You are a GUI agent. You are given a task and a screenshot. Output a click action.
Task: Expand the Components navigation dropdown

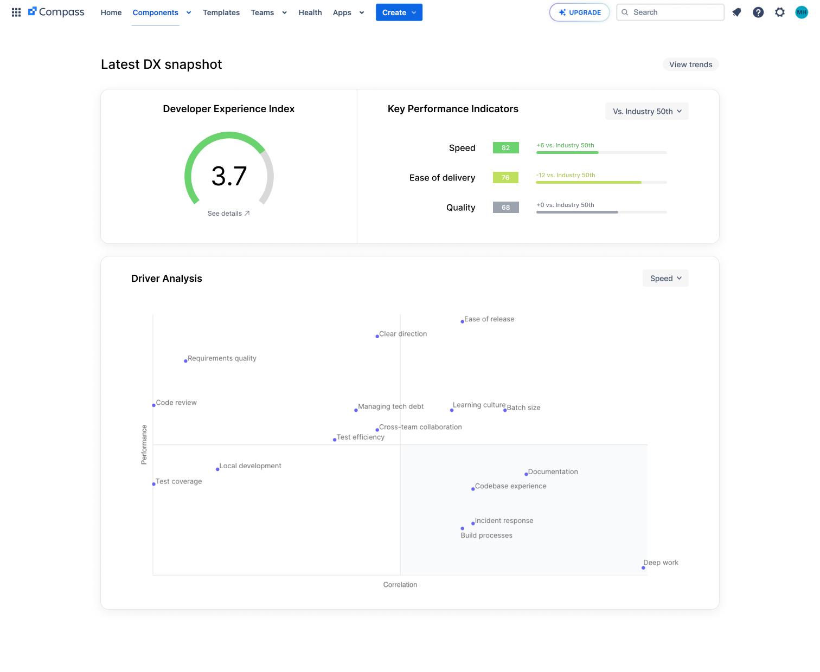(x=188, y=12)
